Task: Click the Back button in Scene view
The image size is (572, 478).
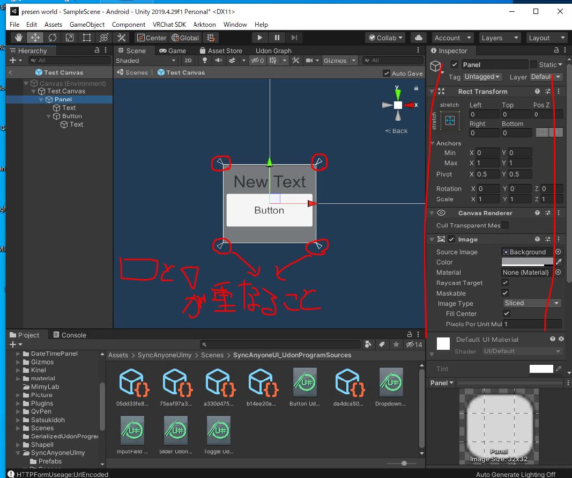Action: [x=396, y=130]
